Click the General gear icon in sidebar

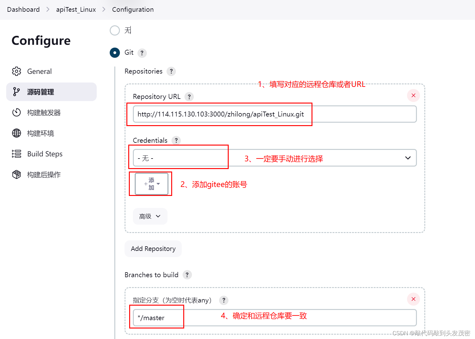16,71
